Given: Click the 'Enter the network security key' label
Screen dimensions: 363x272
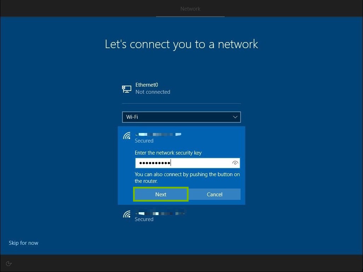Looking at the screenshot, I should (x=168, y=153).
